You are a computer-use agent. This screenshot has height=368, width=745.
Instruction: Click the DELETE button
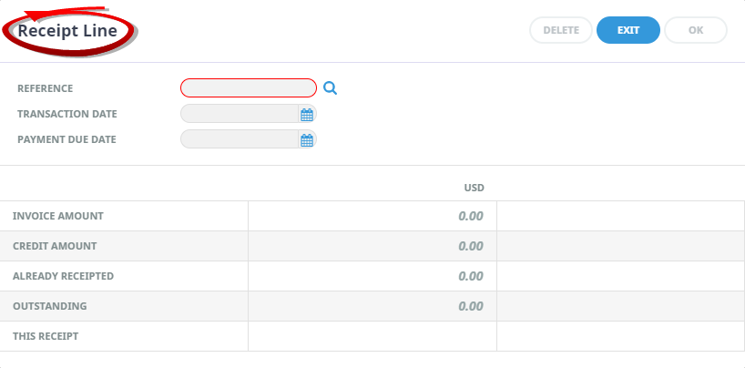(561, 30)
